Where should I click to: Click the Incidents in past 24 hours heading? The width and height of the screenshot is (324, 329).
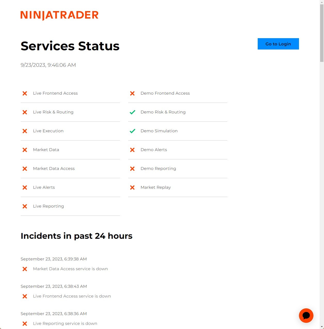point(76,236)
